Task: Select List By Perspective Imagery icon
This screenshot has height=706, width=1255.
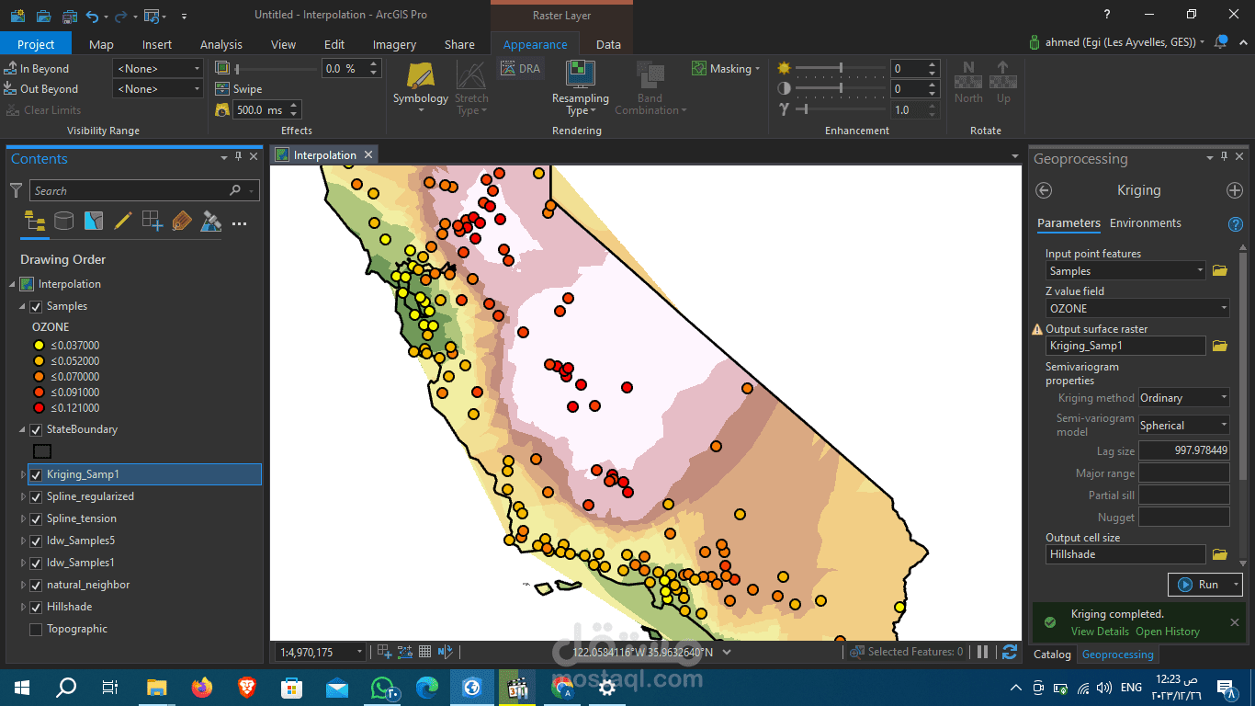Action: click(210, 222)
